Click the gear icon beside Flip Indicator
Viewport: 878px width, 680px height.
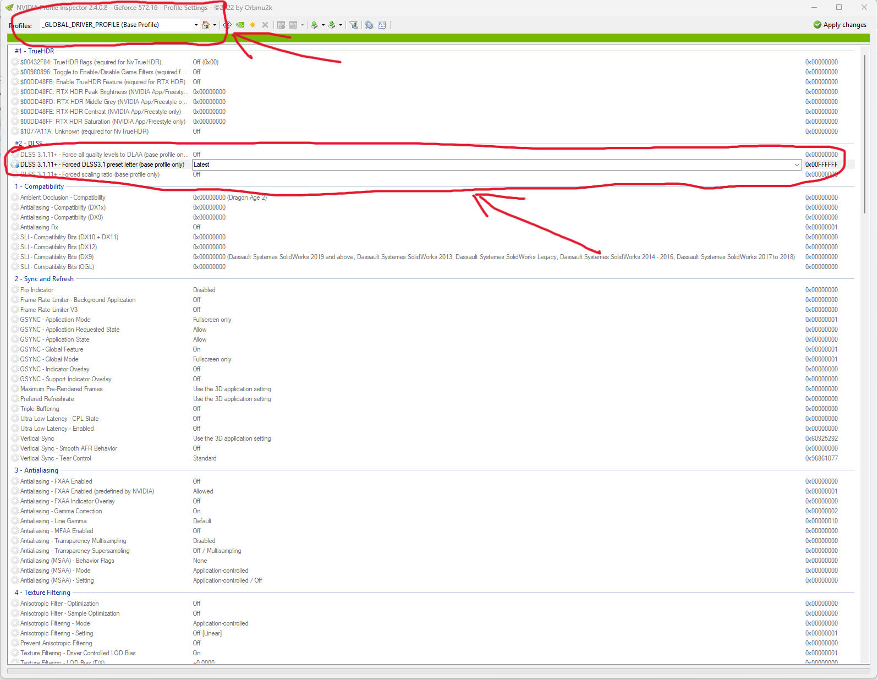pos(15,290)
